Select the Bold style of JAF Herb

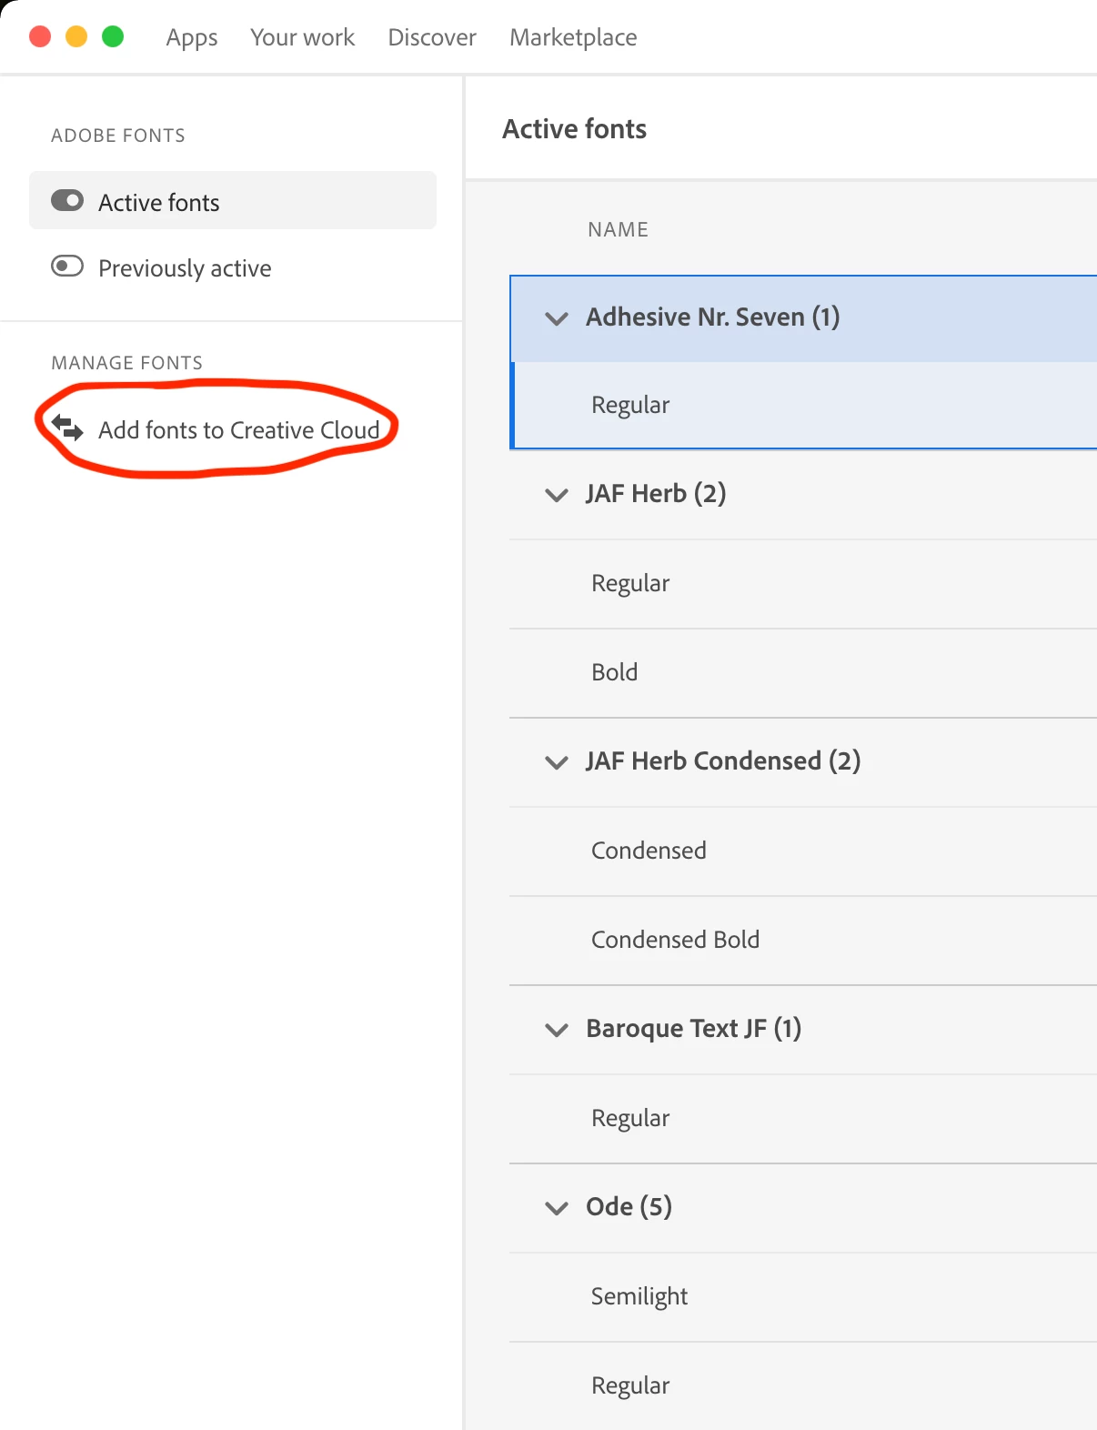[x=803, y=672]
